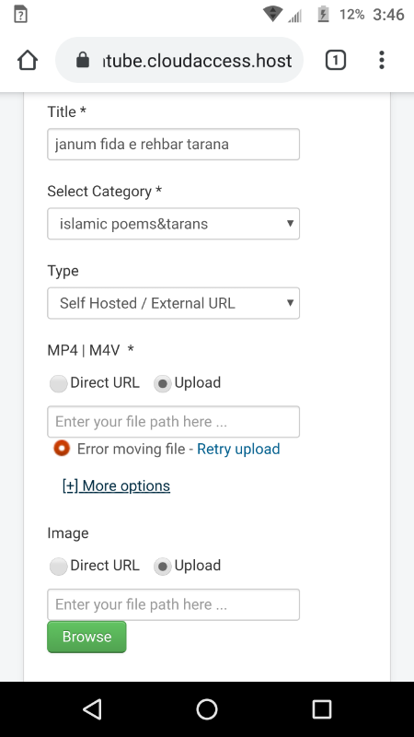
Task: Open the Select Category dropdown
Action: 173,224
